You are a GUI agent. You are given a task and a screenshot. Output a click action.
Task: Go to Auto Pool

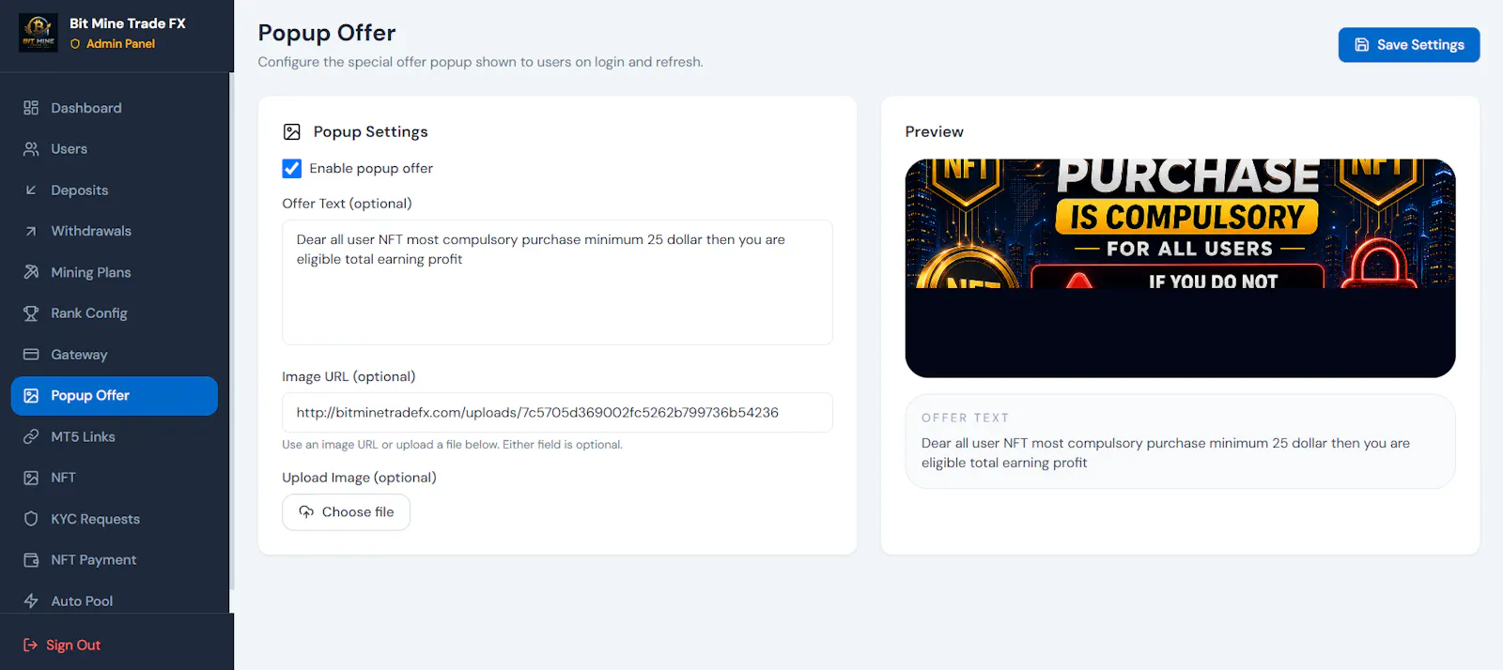[x=115, y=601]
